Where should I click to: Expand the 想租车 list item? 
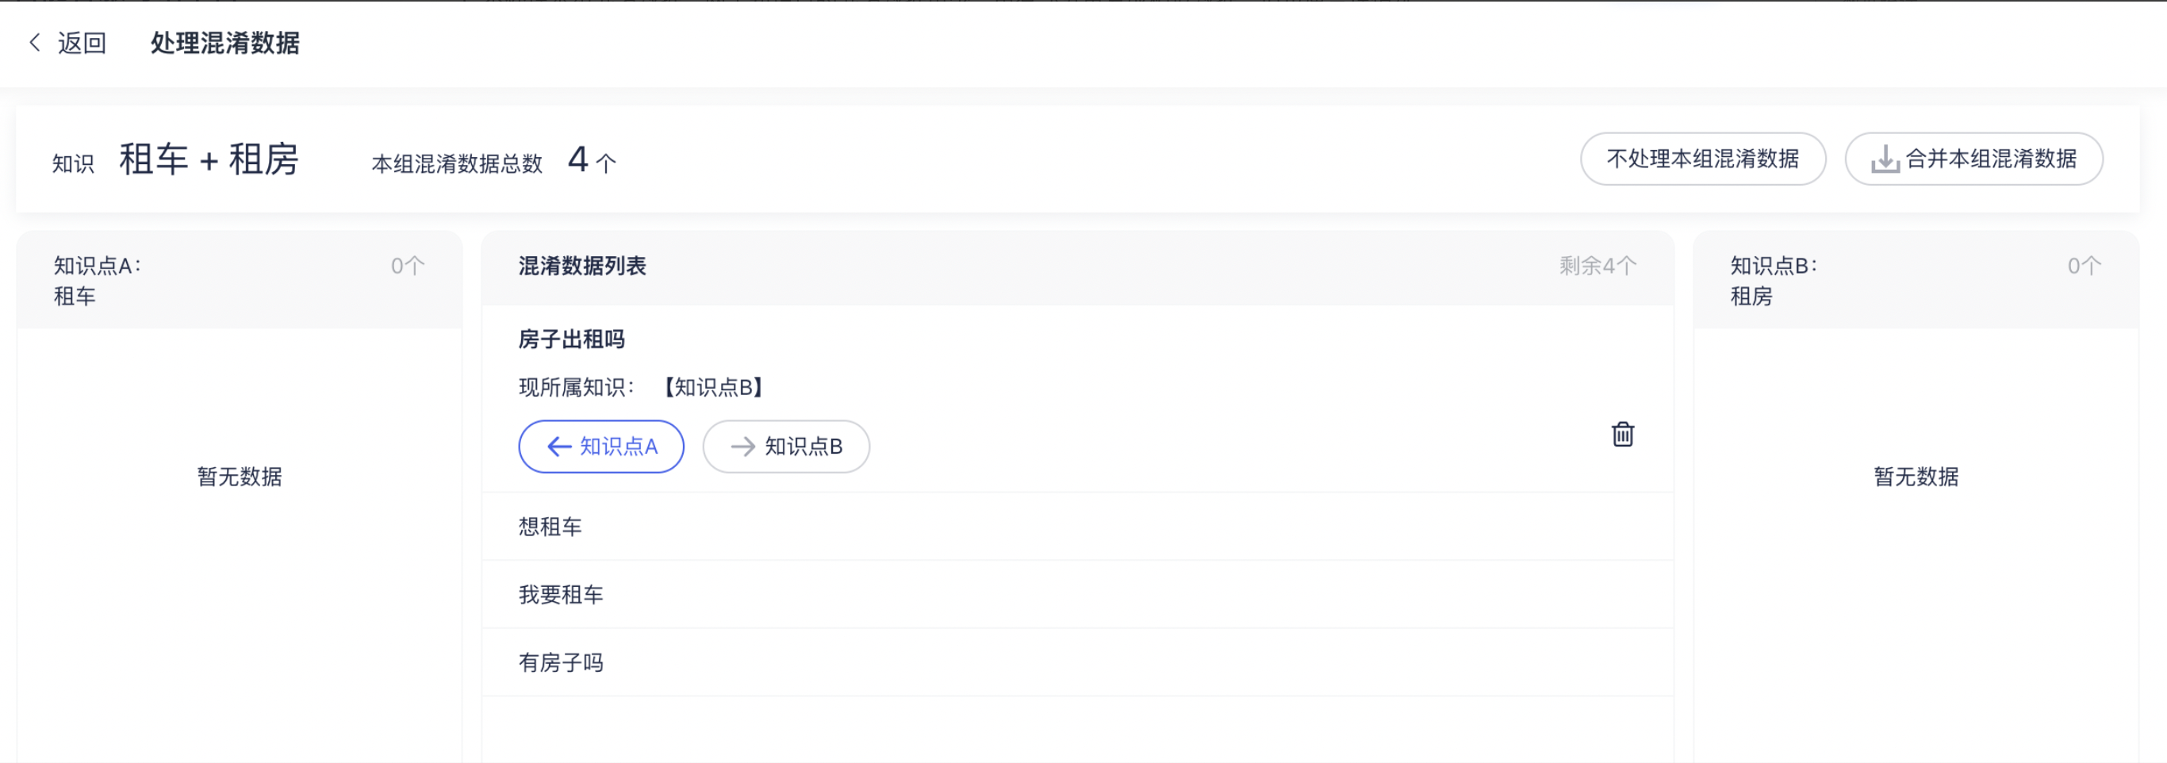click(x=1077, y=527)
